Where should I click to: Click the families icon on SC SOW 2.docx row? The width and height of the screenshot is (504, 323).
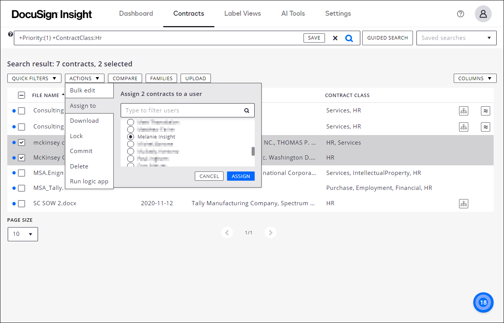tap(464, 204)
